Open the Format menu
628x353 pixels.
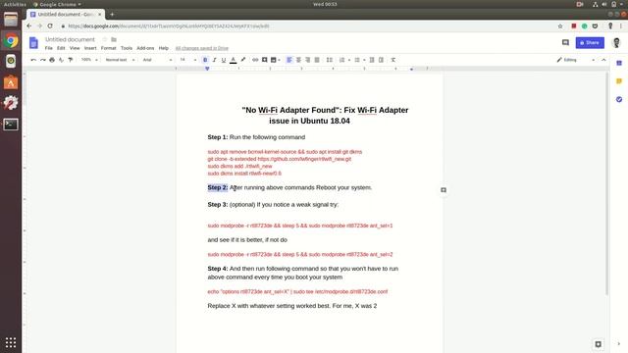click(108, 48)
